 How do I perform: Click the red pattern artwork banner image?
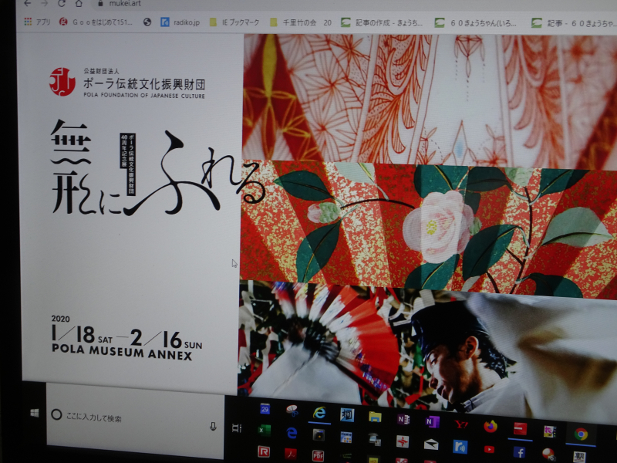coord(430,100)
